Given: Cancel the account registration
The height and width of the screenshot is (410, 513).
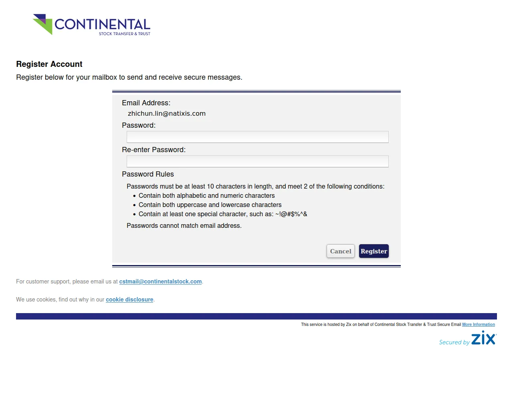Looking at the screenshot, I should click(x=341, y=251).
